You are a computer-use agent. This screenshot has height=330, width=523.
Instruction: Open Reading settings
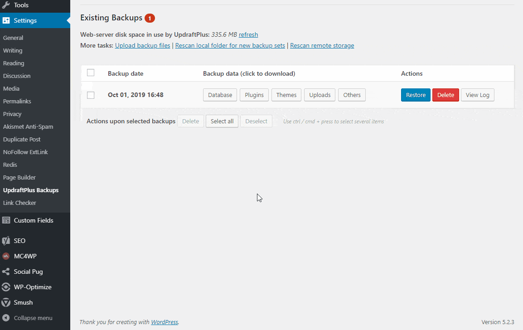13,63
